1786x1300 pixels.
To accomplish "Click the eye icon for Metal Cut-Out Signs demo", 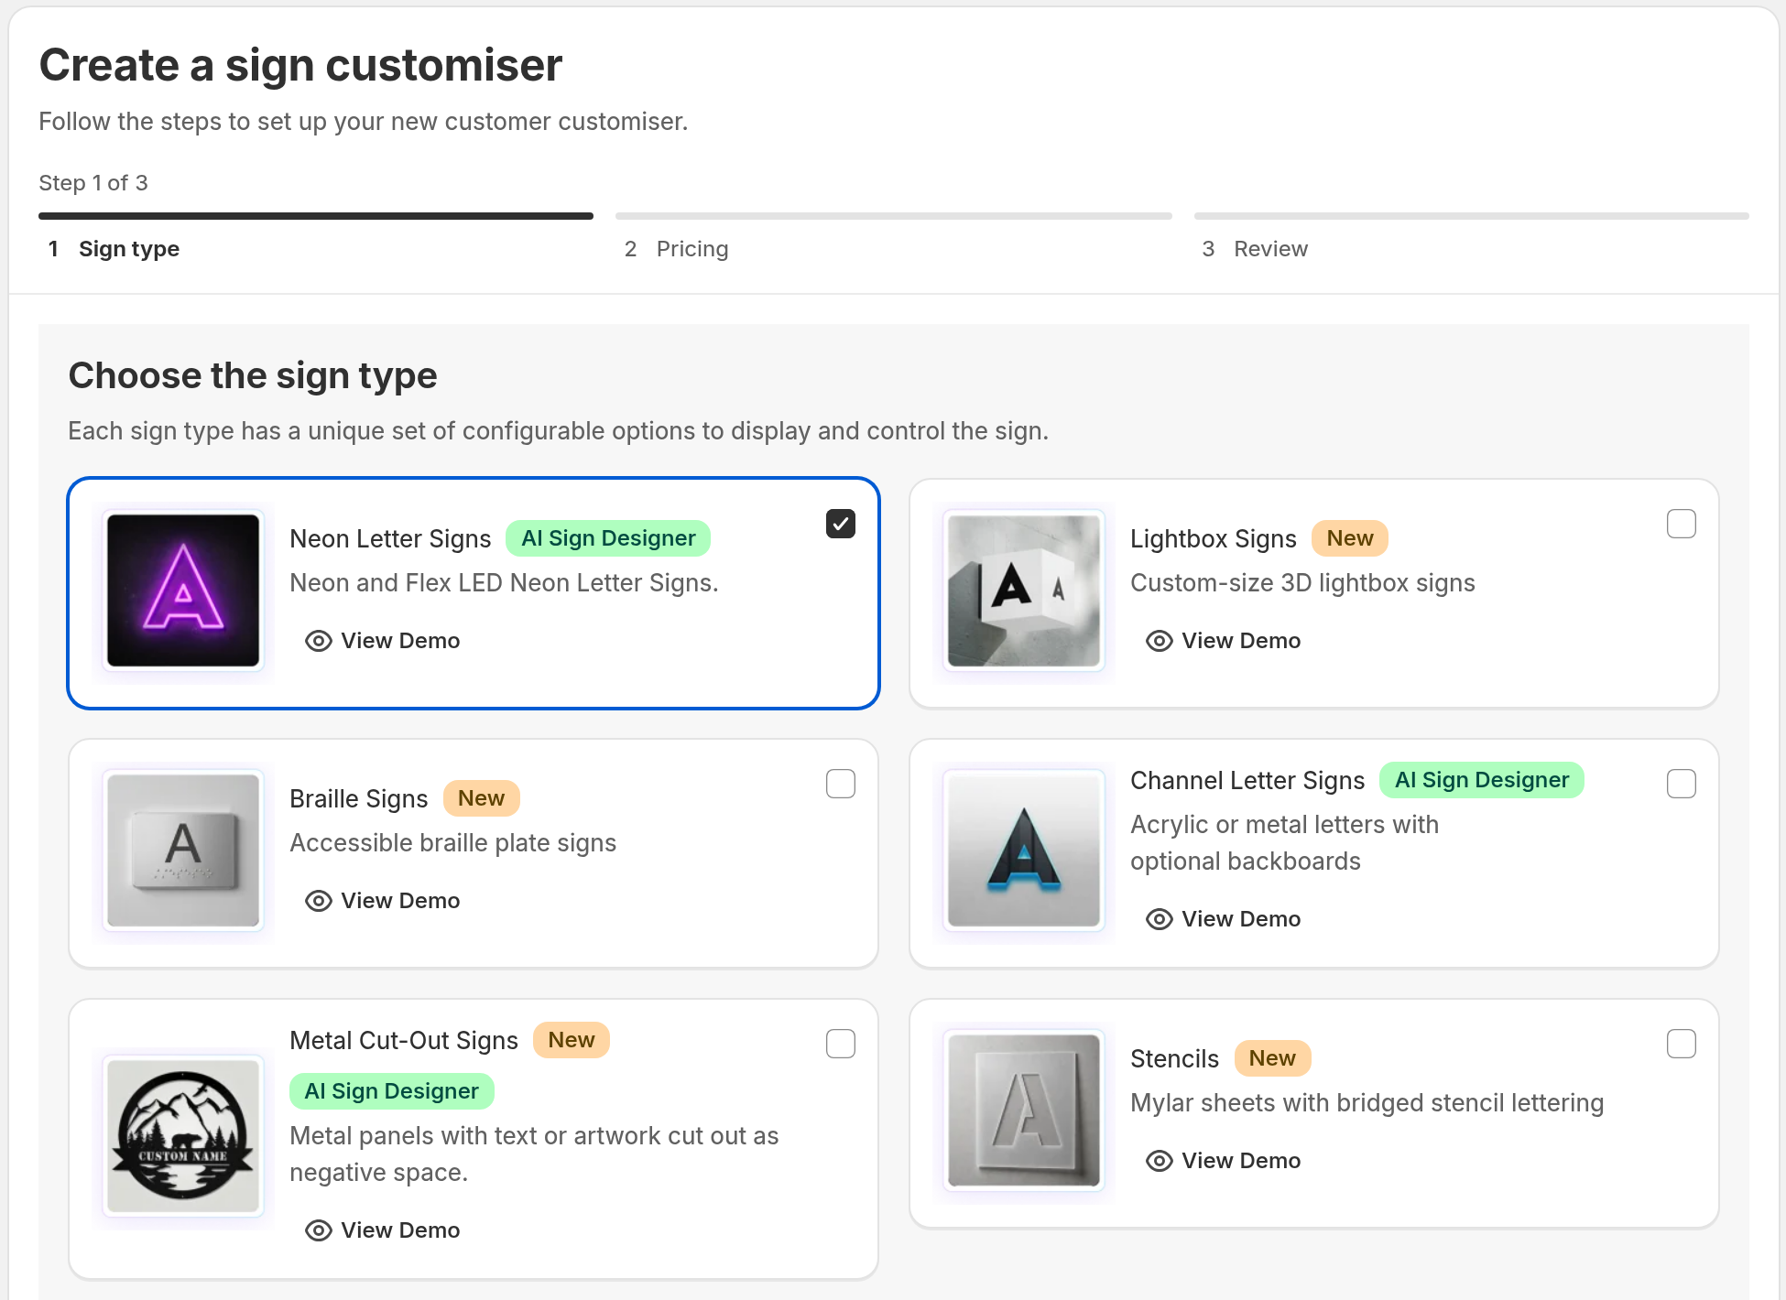I will coord(318,1230).
